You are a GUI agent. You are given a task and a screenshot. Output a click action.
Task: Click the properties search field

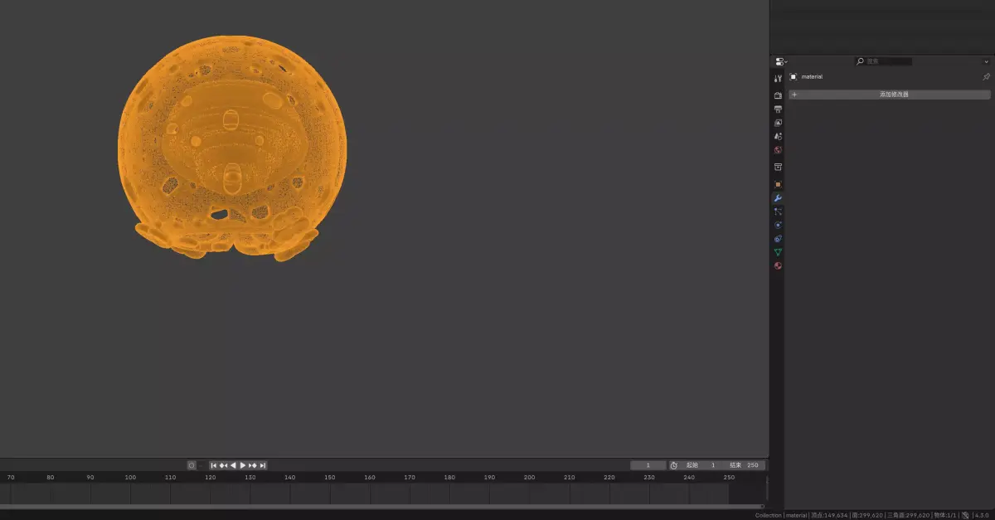coord(884,61)
